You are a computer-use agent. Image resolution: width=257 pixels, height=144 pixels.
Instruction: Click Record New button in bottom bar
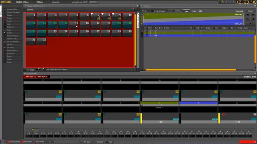click(x=27, y=142)
